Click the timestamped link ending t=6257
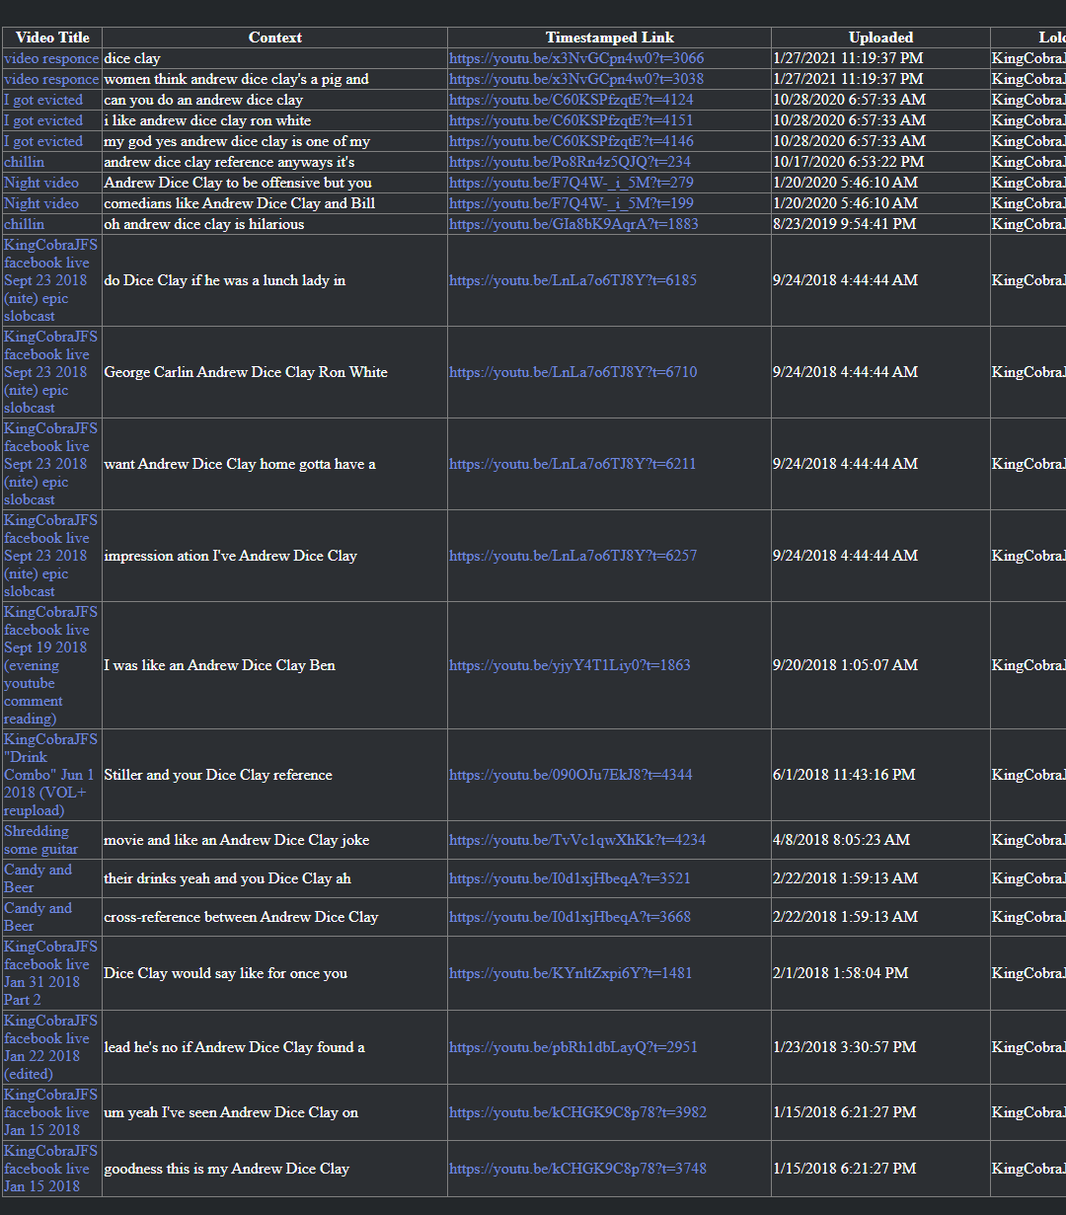The image size is (1066, 1215). tap(572, 556)
